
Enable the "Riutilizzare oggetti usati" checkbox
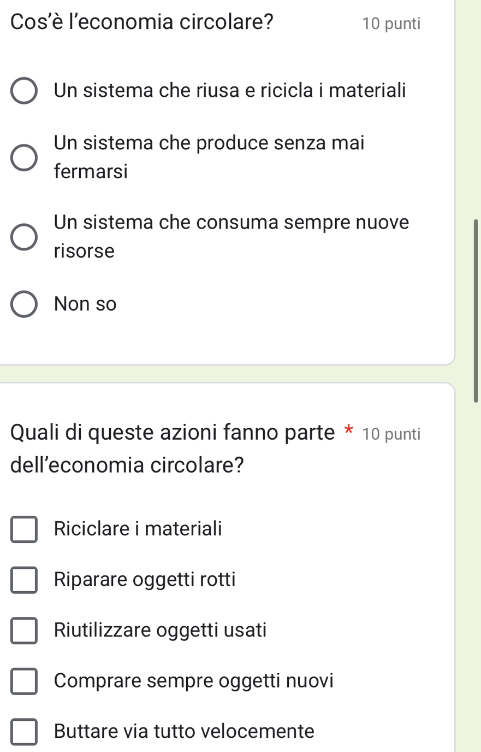coord(24,631)
